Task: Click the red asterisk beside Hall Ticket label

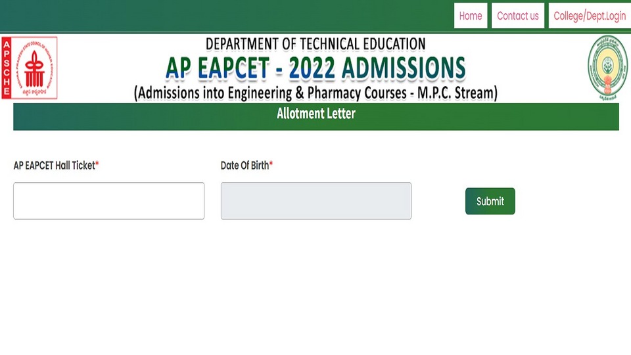Action: coord(97,164)
